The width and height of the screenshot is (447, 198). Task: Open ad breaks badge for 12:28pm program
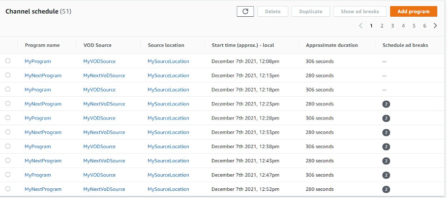point(386,119)
